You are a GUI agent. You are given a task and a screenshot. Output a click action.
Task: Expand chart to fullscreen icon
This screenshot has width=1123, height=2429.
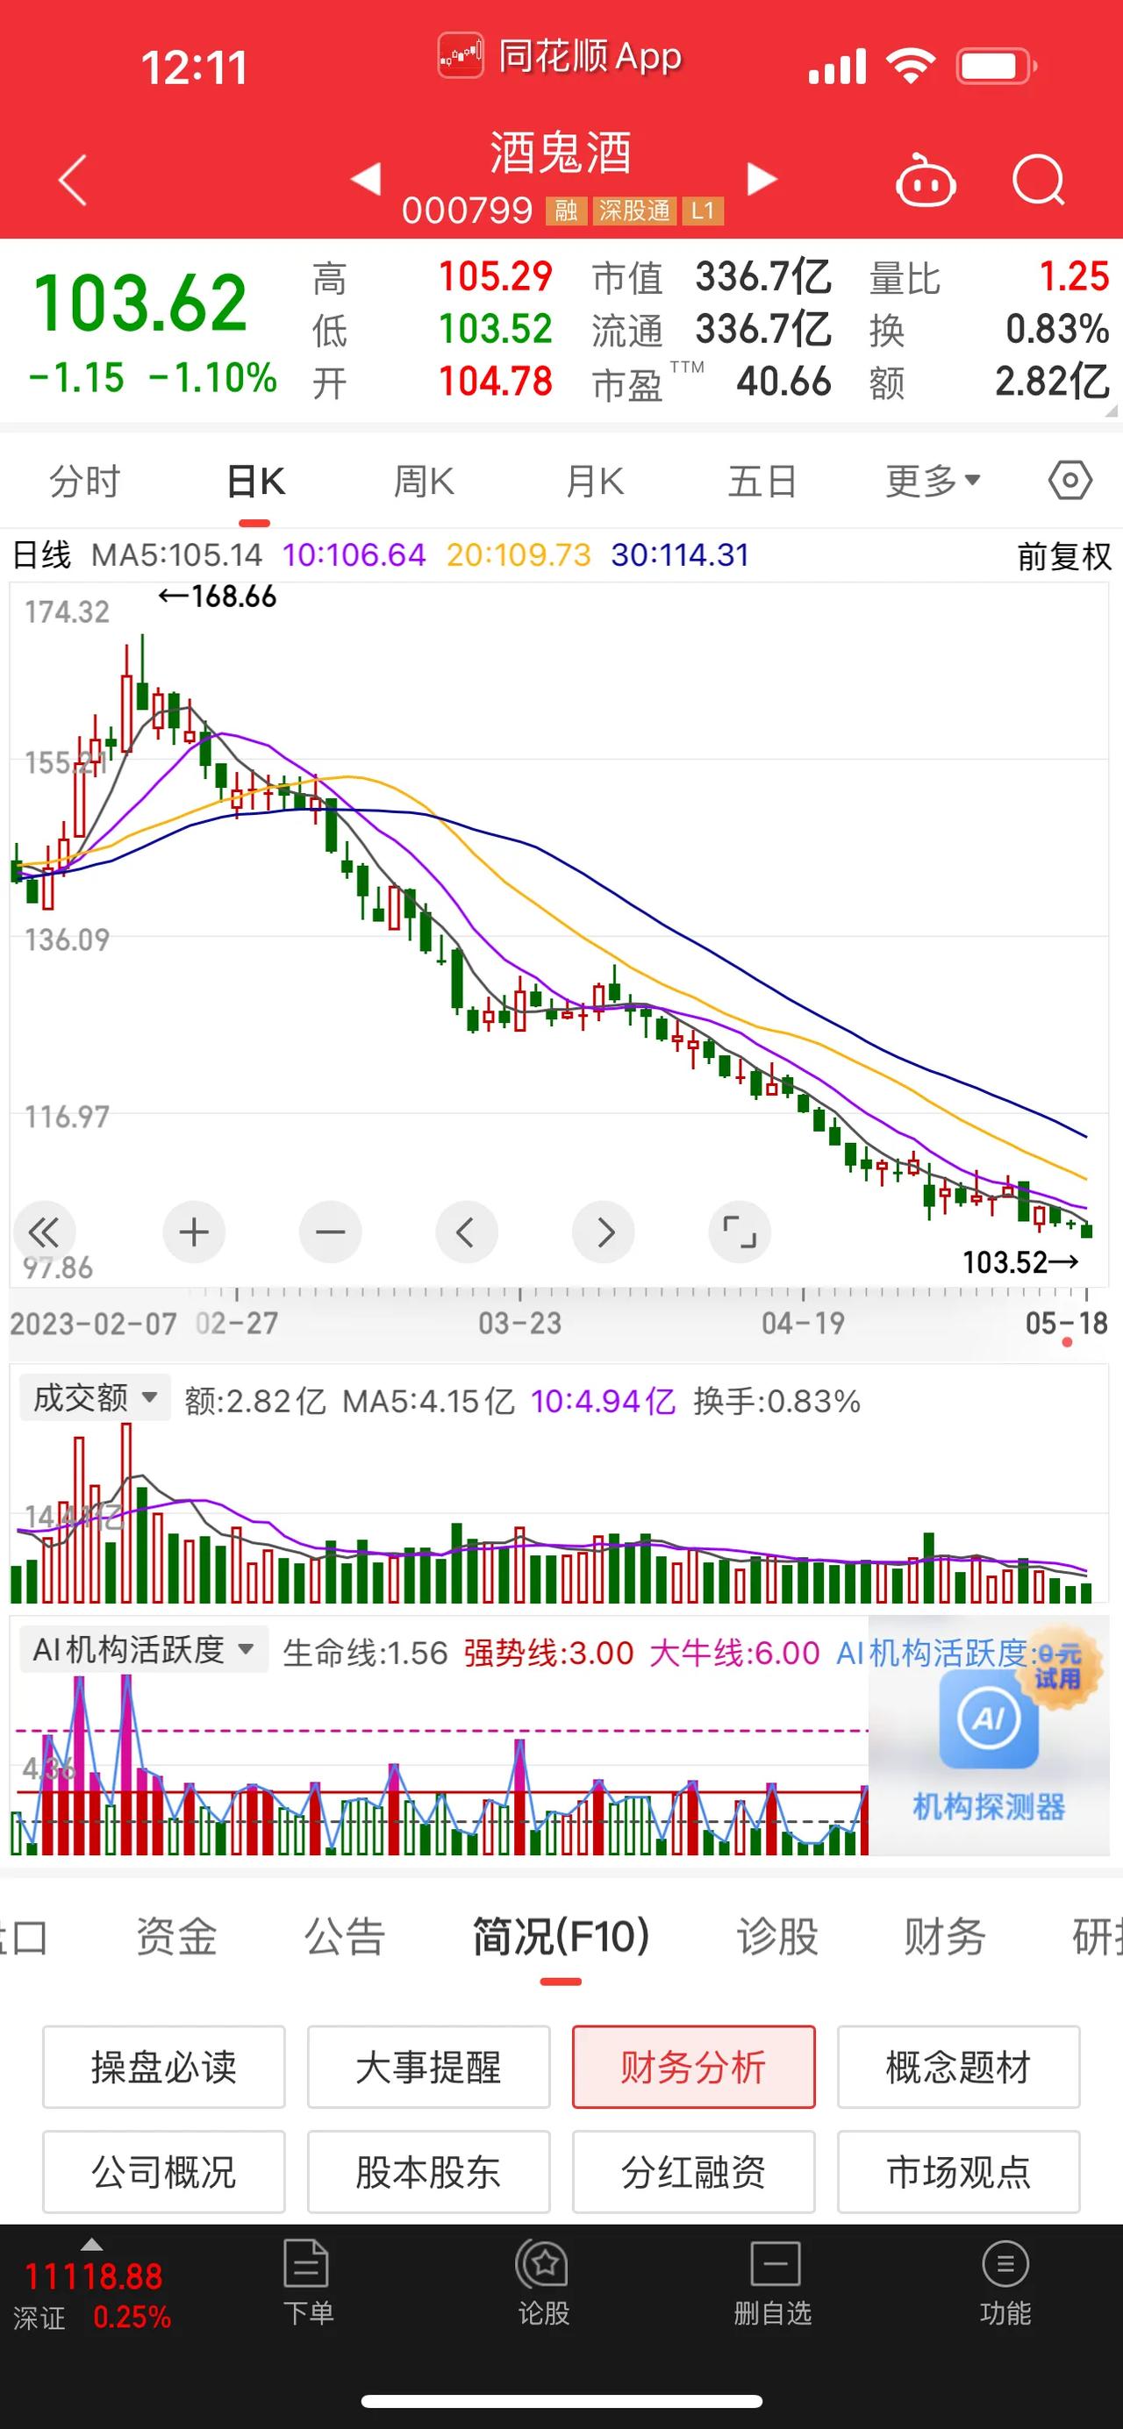click(x=740, y=1232)
